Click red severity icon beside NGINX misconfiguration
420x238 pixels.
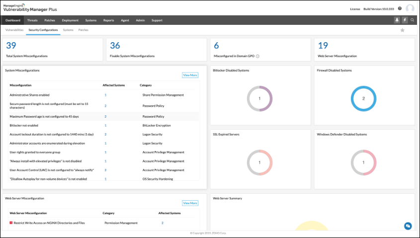[x=11, y=223]
